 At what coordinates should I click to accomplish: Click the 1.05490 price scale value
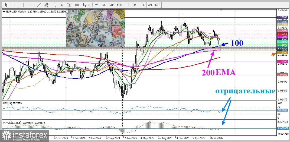pyautogui.click(x=282, y=82)
